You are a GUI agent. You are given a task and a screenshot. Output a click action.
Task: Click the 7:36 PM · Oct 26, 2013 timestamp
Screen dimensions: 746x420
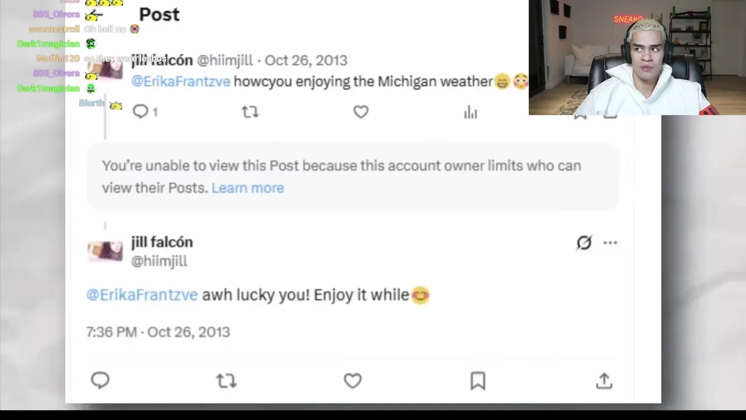point(158,332)
